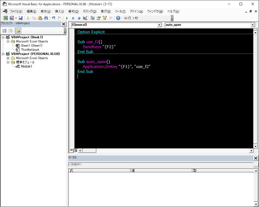Image resolution: width=259 pixels, height=207 pixels.
Task: Click the Reset (stop) square icon
Action: (x=79, y=18)
